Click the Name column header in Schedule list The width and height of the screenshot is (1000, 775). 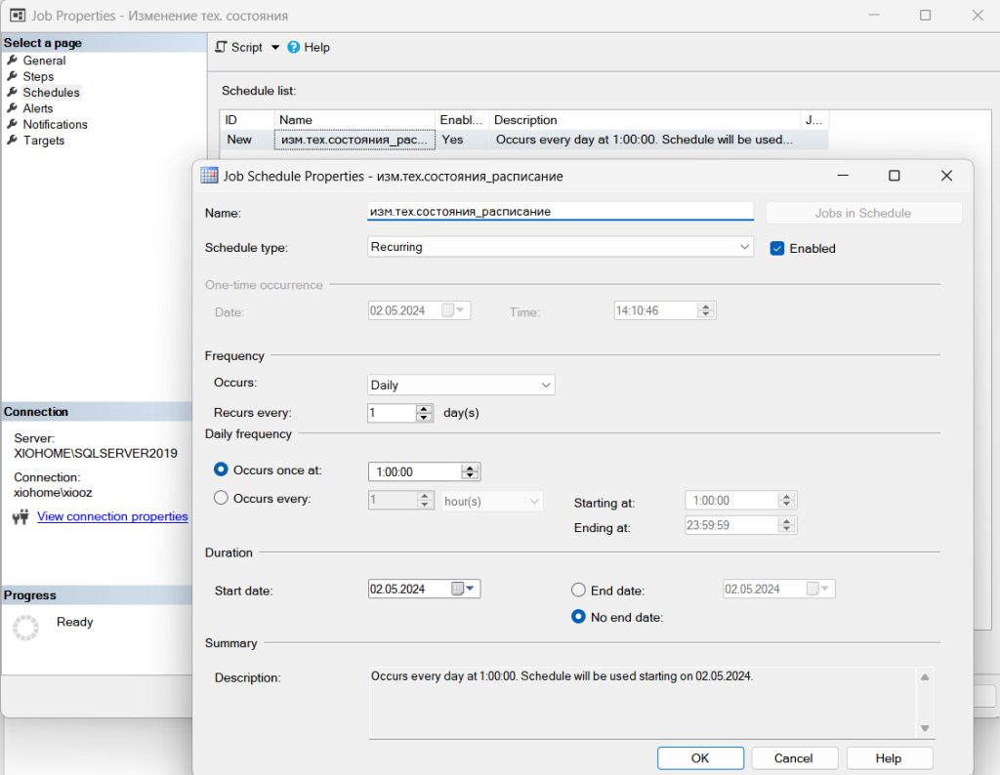click(354, 120)
